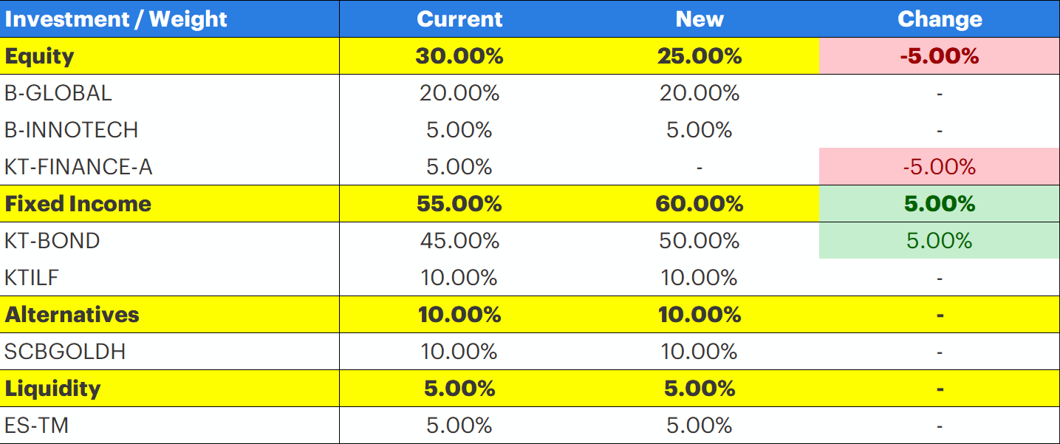Viewport: 1060px width, 444px height.
Task: Select the SCBGOLDH fund name cell
Action: click(x=65, y=352)
